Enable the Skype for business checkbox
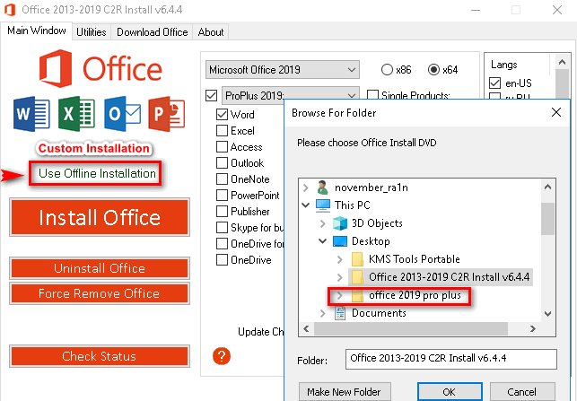This screenshot has height=401, width=577. (x=222, y=228)
